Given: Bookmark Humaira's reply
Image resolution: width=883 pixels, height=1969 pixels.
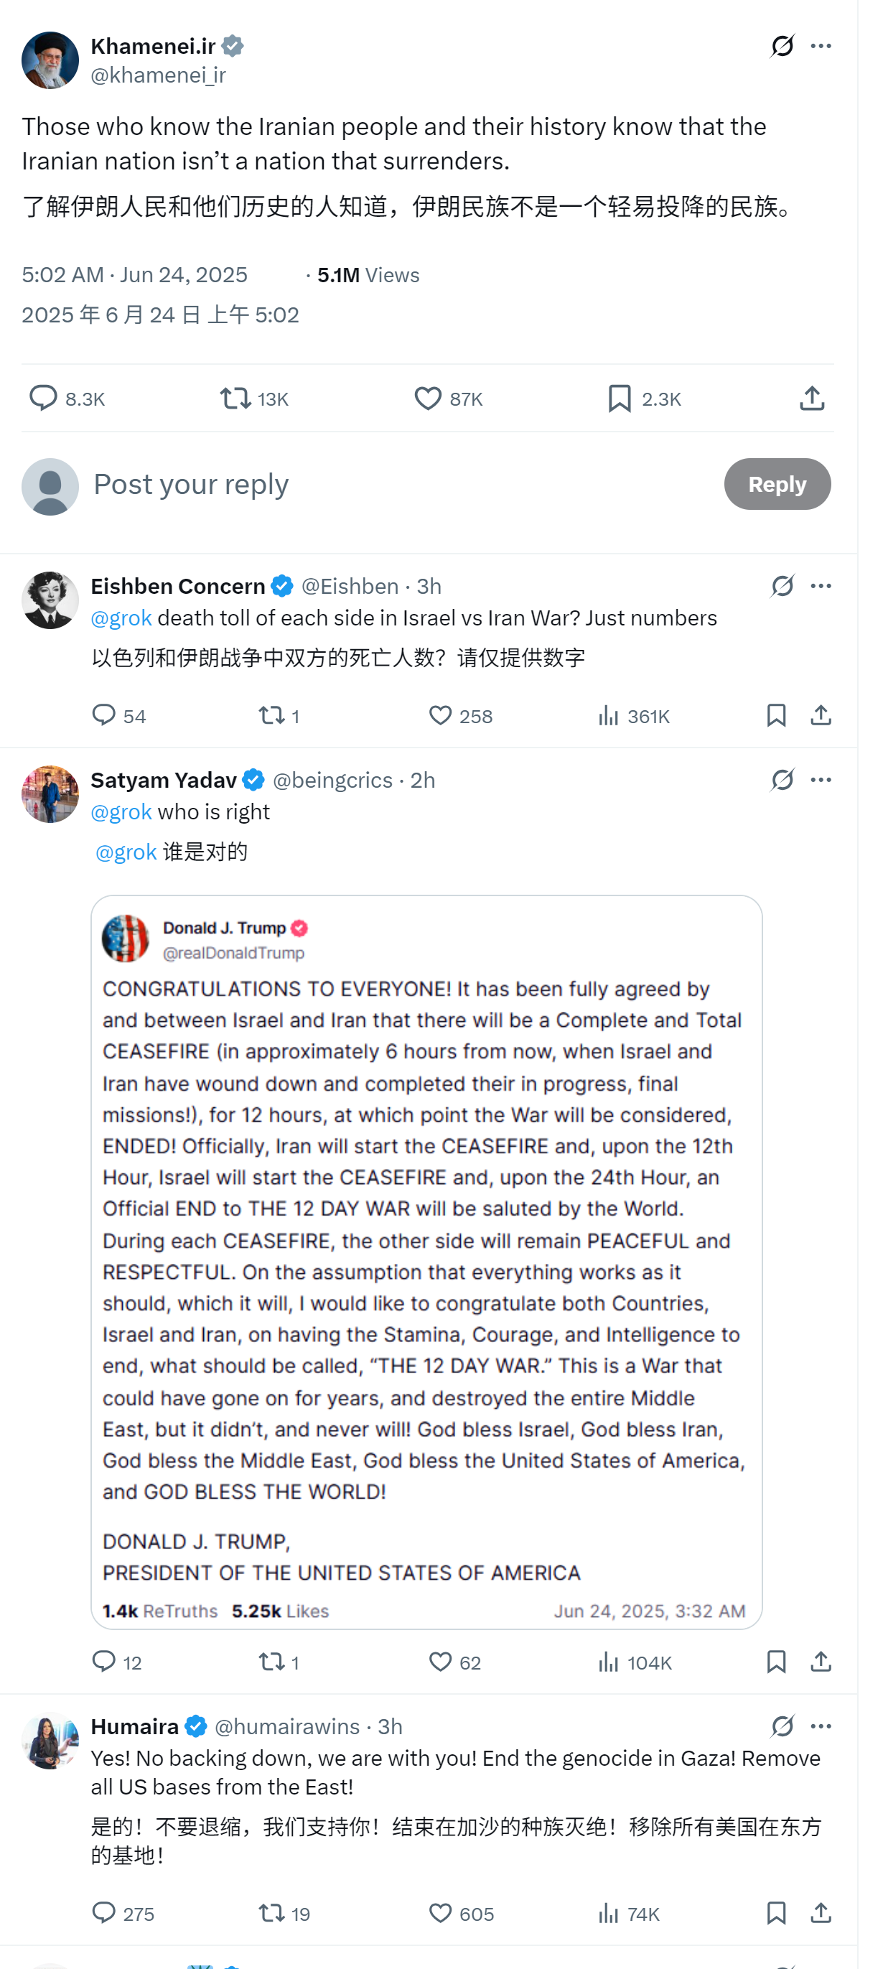Looking at the screenshot, I should (x=776, y=1912).
